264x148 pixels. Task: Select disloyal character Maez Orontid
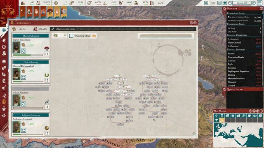[244, 43]
